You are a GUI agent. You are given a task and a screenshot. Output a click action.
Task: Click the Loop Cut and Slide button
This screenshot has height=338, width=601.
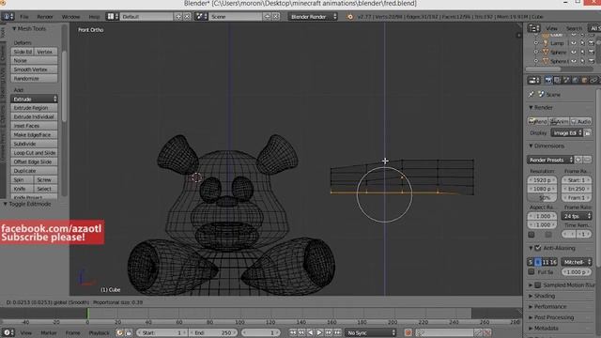click(x=34, y=152)
